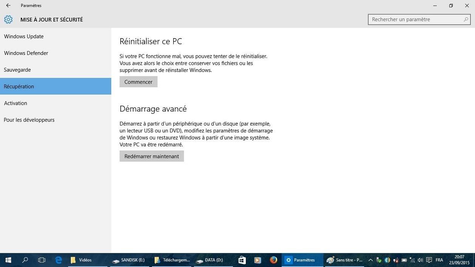This screenshot has height=267, width=475.
Task: Open the clock showing 20:07
Action: pos(459,260)
